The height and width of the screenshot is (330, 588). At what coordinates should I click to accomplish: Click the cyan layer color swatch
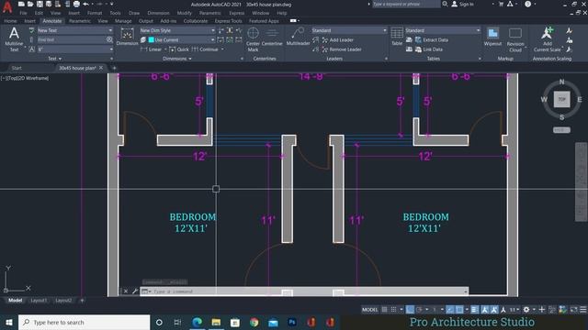click(x=151, y=39)
